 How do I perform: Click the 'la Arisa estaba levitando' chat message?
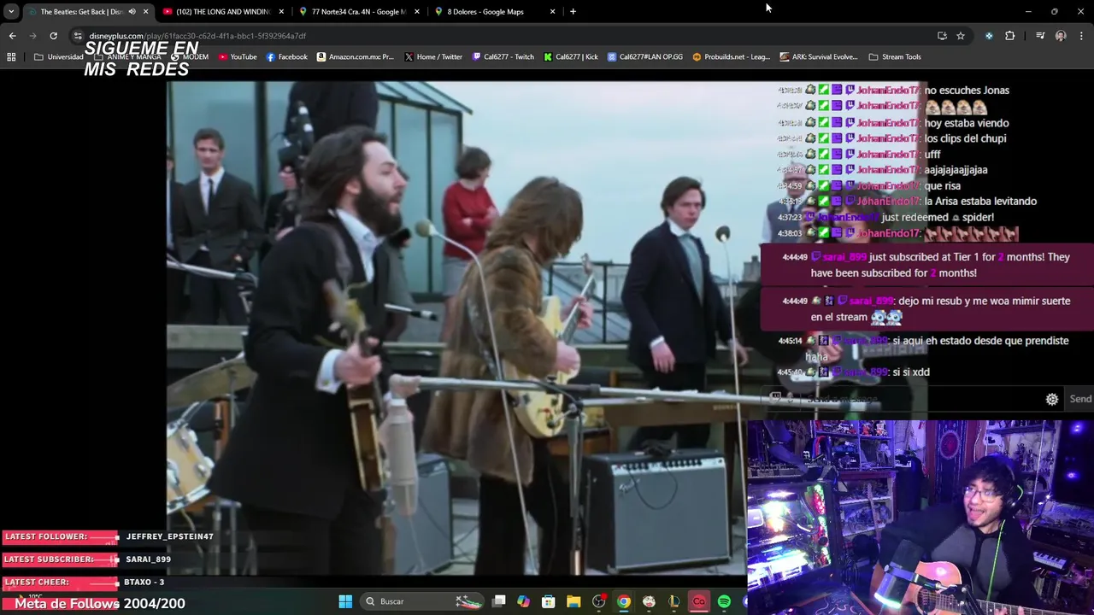(x=979, y=202)
